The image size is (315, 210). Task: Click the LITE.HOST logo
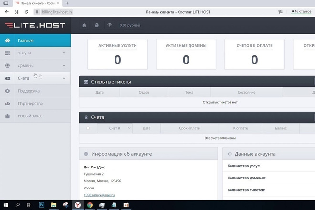[x=35, y=25]
